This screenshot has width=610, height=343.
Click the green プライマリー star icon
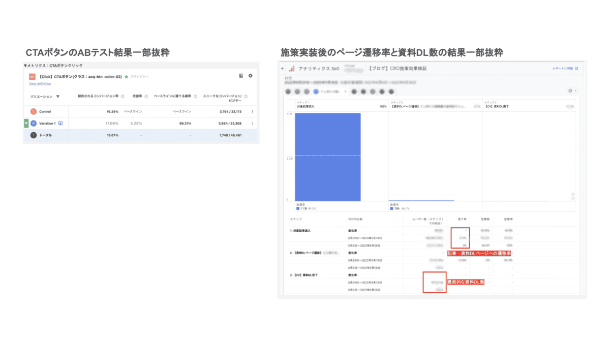tap(126, 76)
